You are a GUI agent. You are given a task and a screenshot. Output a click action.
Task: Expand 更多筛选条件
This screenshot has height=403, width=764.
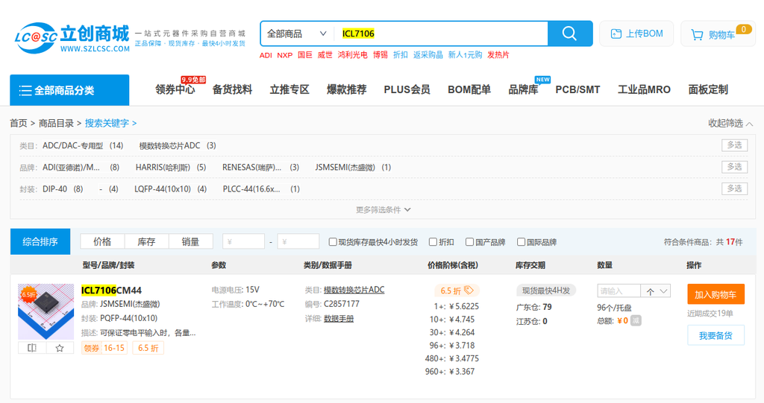[x=383, y=210]
